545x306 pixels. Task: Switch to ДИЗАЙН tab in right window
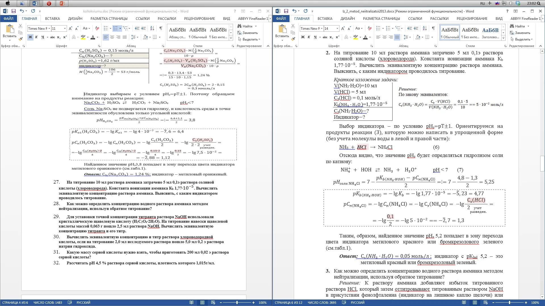348,18
